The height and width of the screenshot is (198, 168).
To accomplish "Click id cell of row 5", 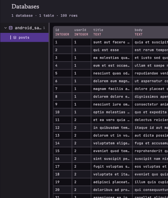I will [x=63, y=74].
